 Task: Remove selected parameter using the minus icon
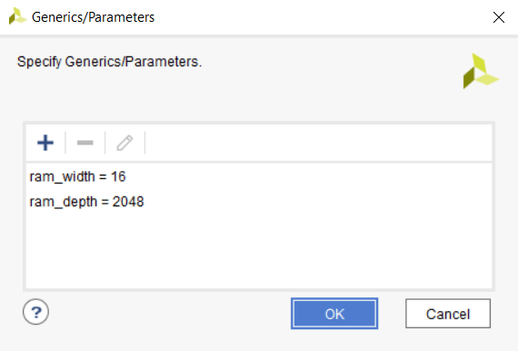85,143
